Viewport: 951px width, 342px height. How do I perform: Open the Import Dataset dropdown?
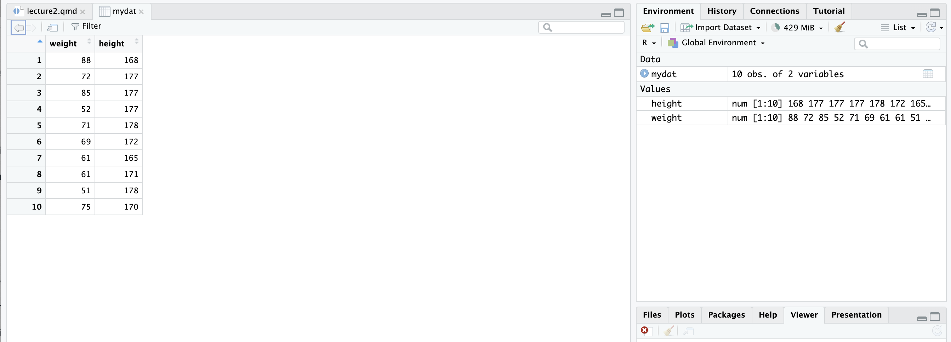720,28
